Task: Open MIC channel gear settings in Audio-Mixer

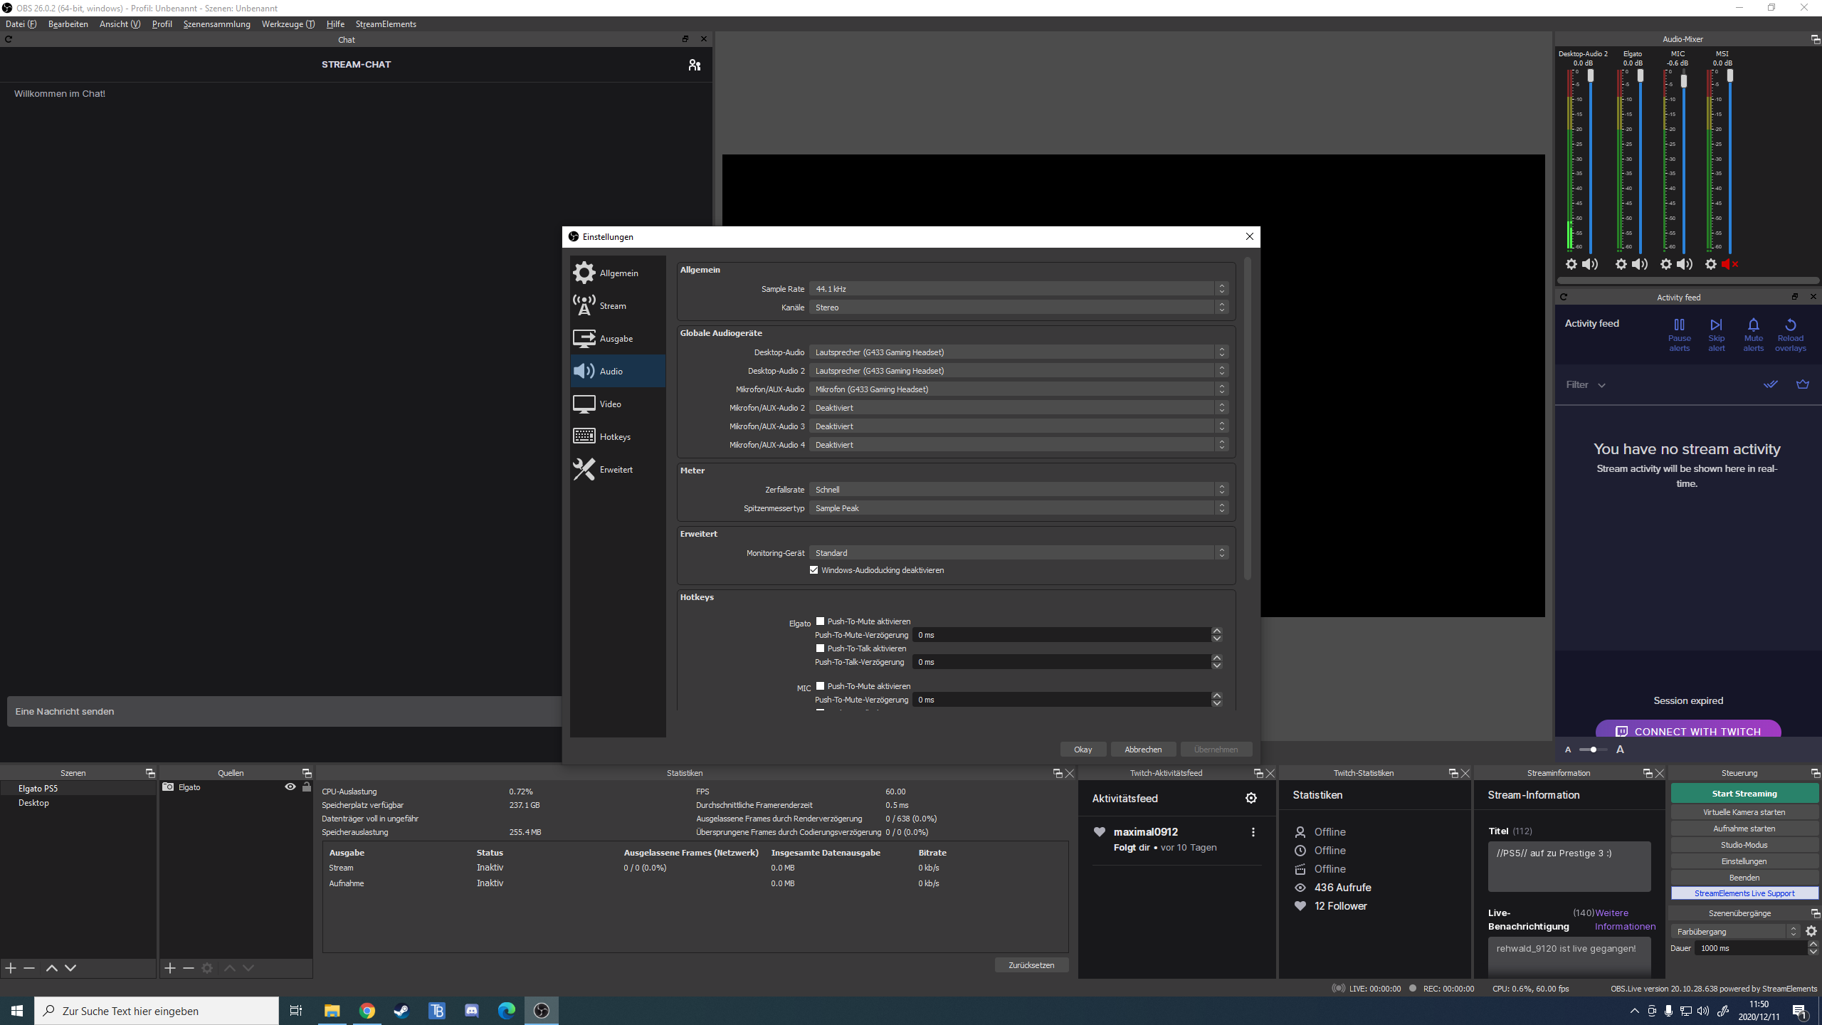Action: tap(1665, 264)
